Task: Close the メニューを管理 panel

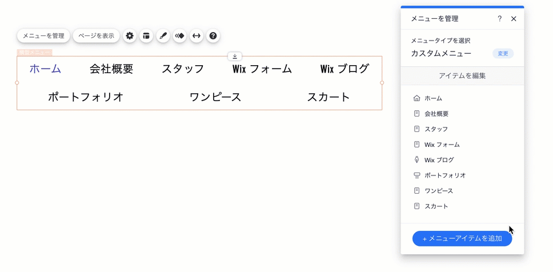Action: [514, 19]
